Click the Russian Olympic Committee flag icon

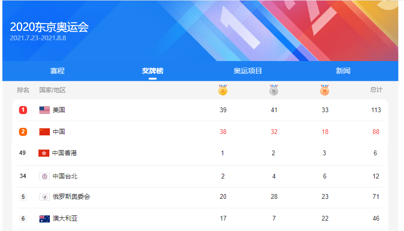tap(45, 197)
